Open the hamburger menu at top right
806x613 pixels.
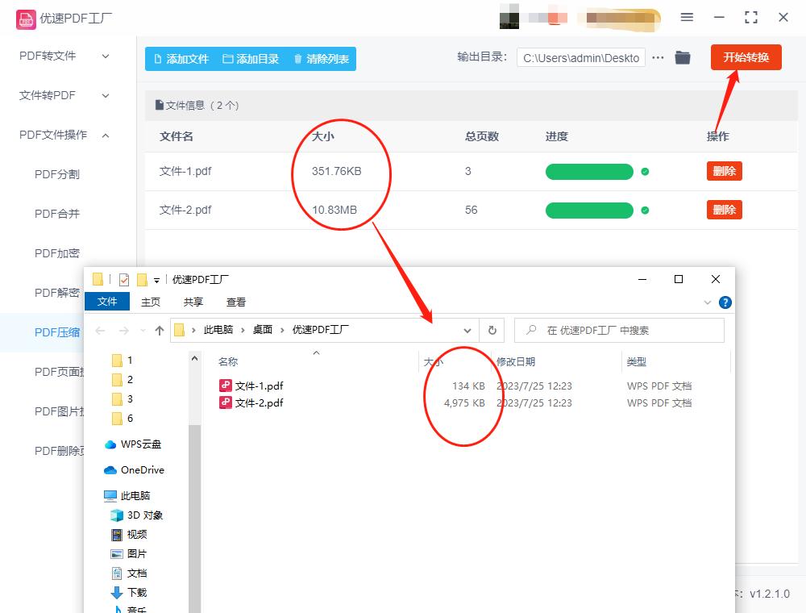688,17
